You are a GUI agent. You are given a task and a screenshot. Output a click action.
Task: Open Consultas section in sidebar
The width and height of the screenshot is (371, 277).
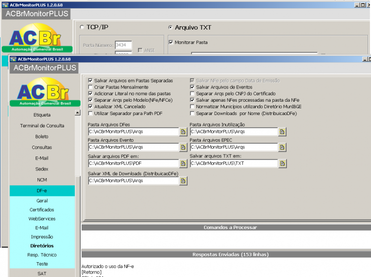(42, 147)
